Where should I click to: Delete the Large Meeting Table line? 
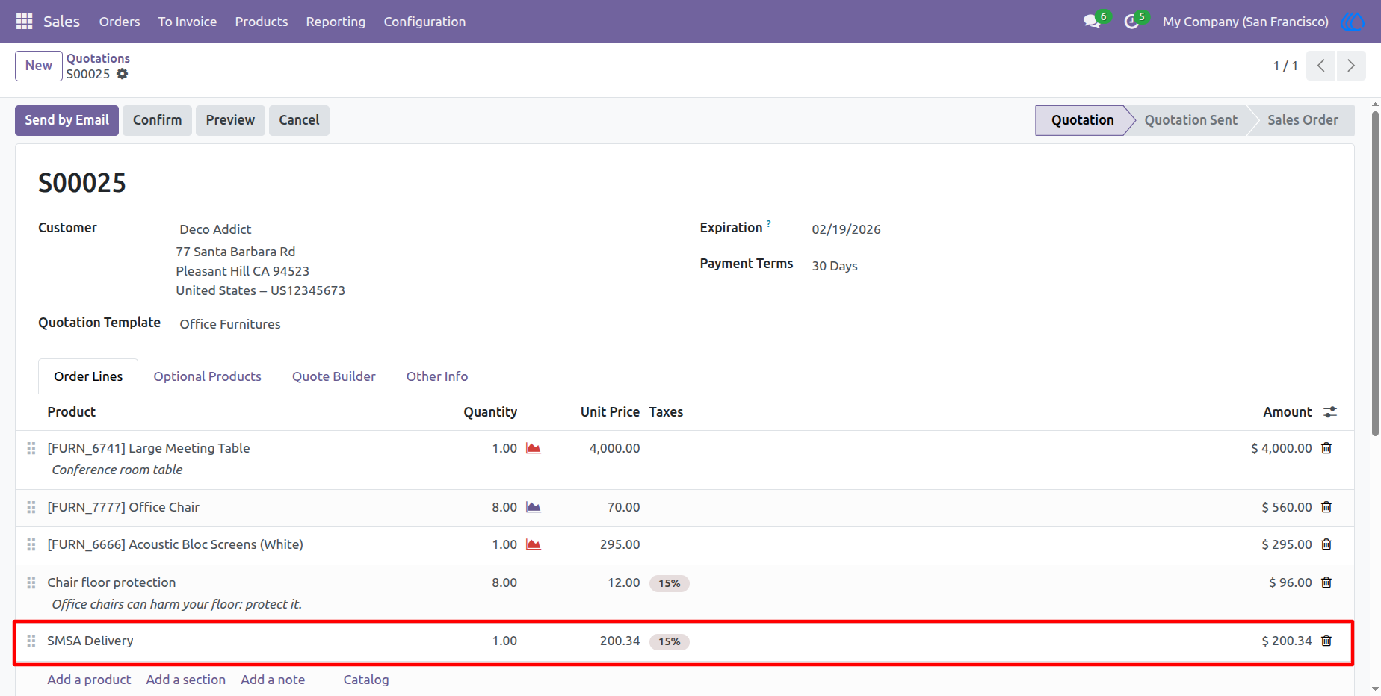tap(1326, 448)
